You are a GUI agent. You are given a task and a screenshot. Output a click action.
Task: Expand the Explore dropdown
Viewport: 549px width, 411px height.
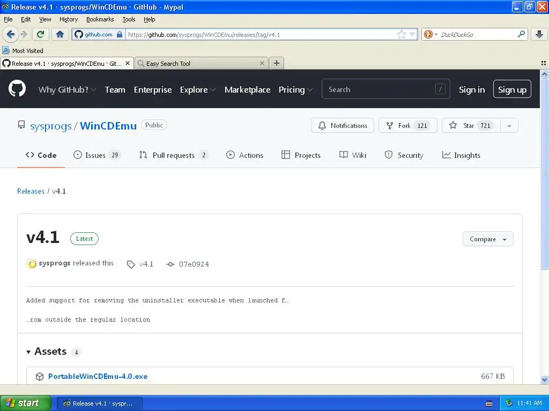[198, 89]
